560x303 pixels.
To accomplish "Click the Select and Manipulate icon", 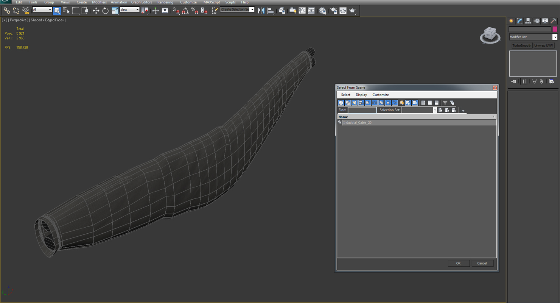I will [156, 11].
